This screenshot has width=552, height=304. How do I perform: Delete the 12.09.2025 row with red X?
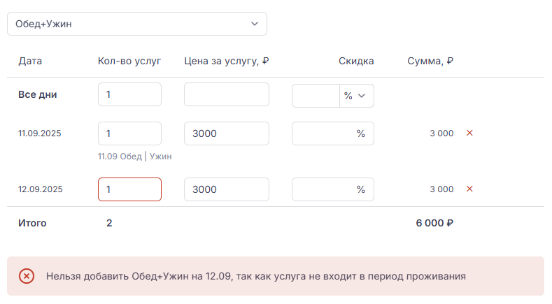469,189
